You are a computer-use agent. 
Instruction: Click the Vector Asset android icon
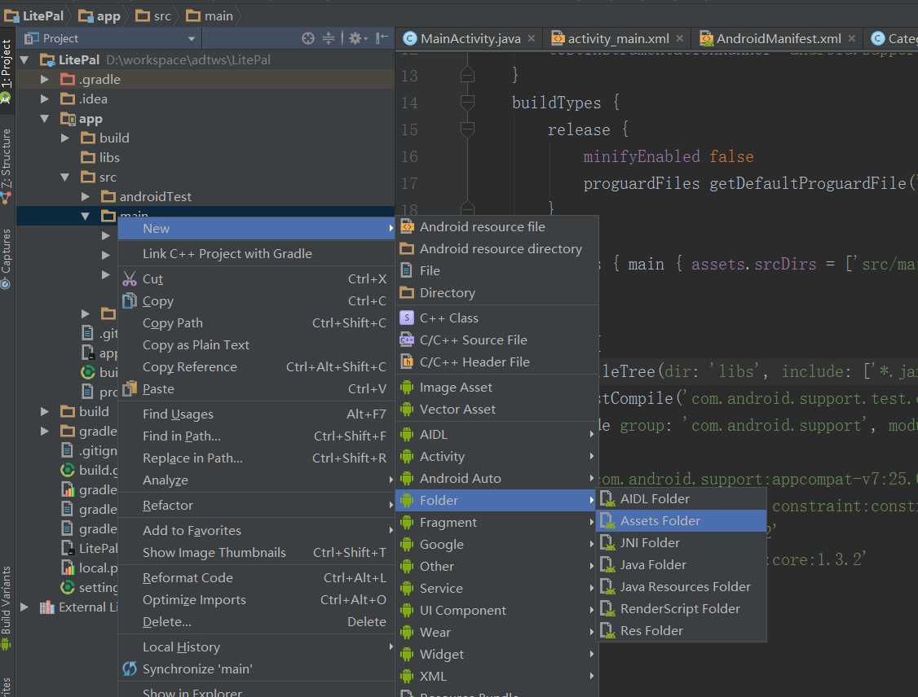[407, 410]
